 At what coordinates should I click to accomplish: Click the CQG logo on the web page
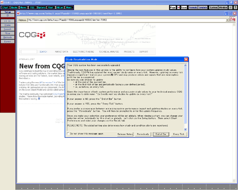click(x=32, y=35)
